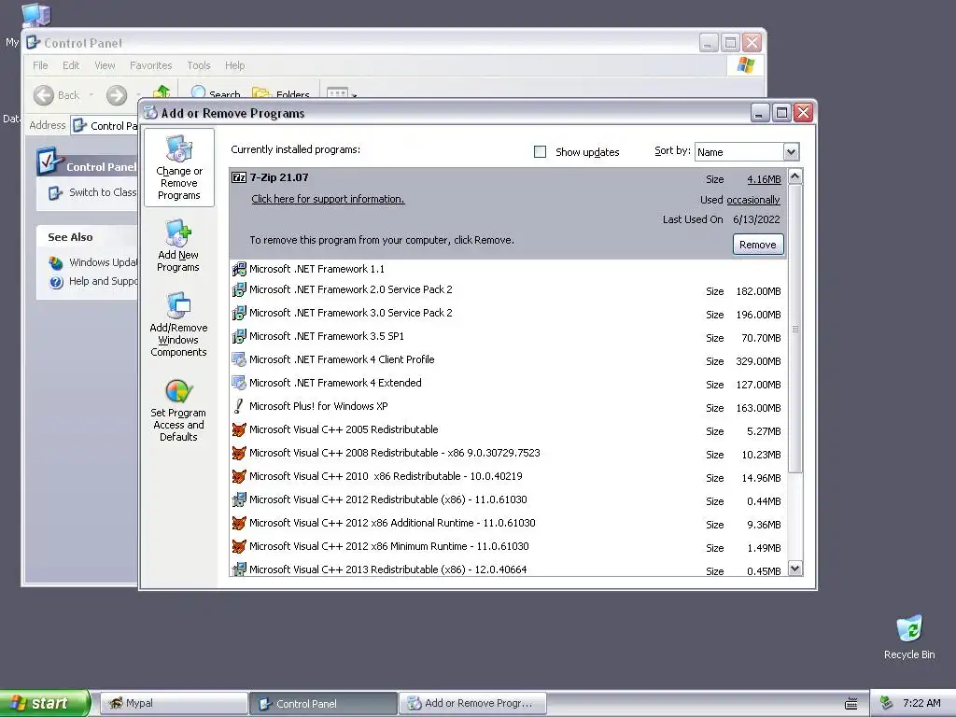Select Change or Remove Programs sidebar icon
Image resolution: width=956 pixels, height=717 pixels.
tap(179, 149)
